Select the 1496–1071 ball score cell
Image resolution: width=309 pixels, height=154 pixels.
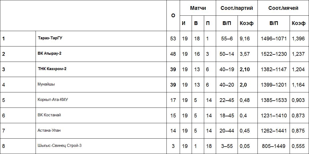tap(274, 38)
